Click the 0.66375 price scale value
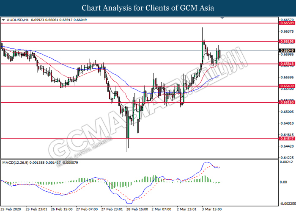Screen dimensions: 296x212 click(287, 31)
